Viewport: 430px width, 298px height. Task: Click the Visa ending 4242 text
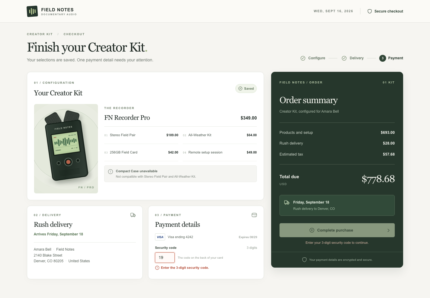pyautogui.click(x=180, y=237)
